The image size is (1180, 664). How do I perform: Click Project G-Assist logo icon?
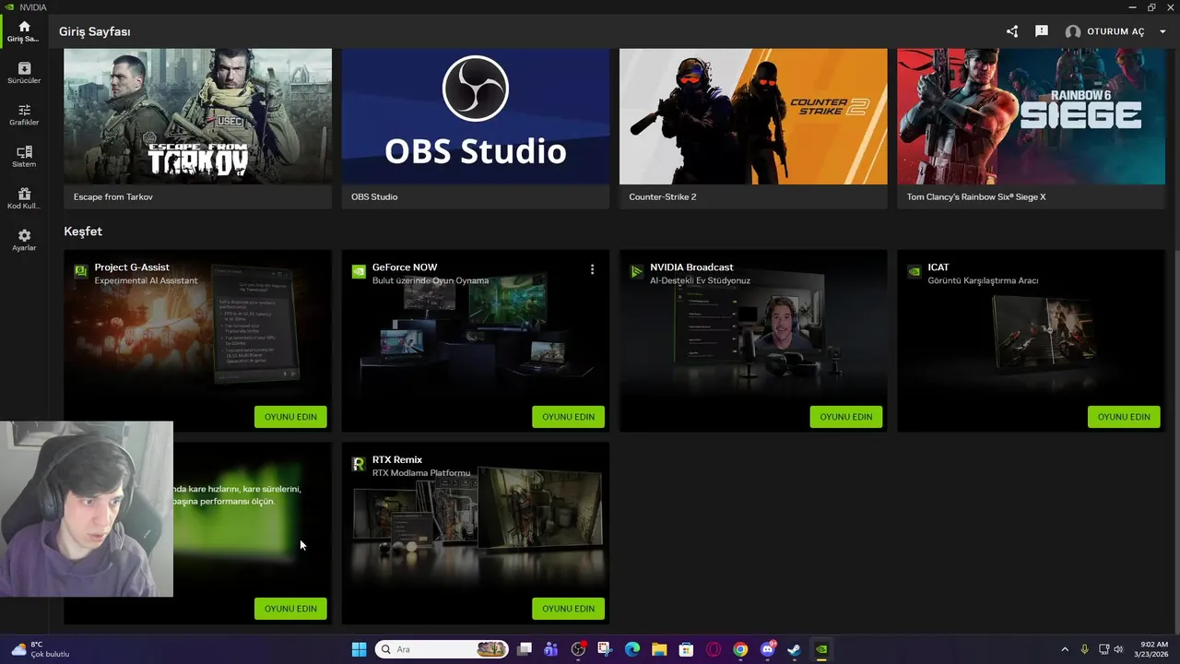[x=81, y=272]
